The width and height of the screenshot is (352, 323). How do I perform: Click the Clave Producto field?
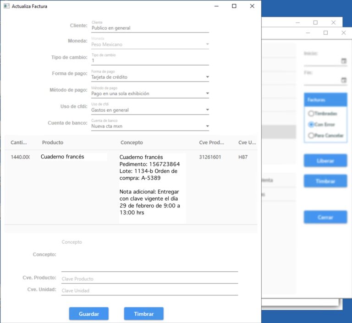click(x=149, y=279)
